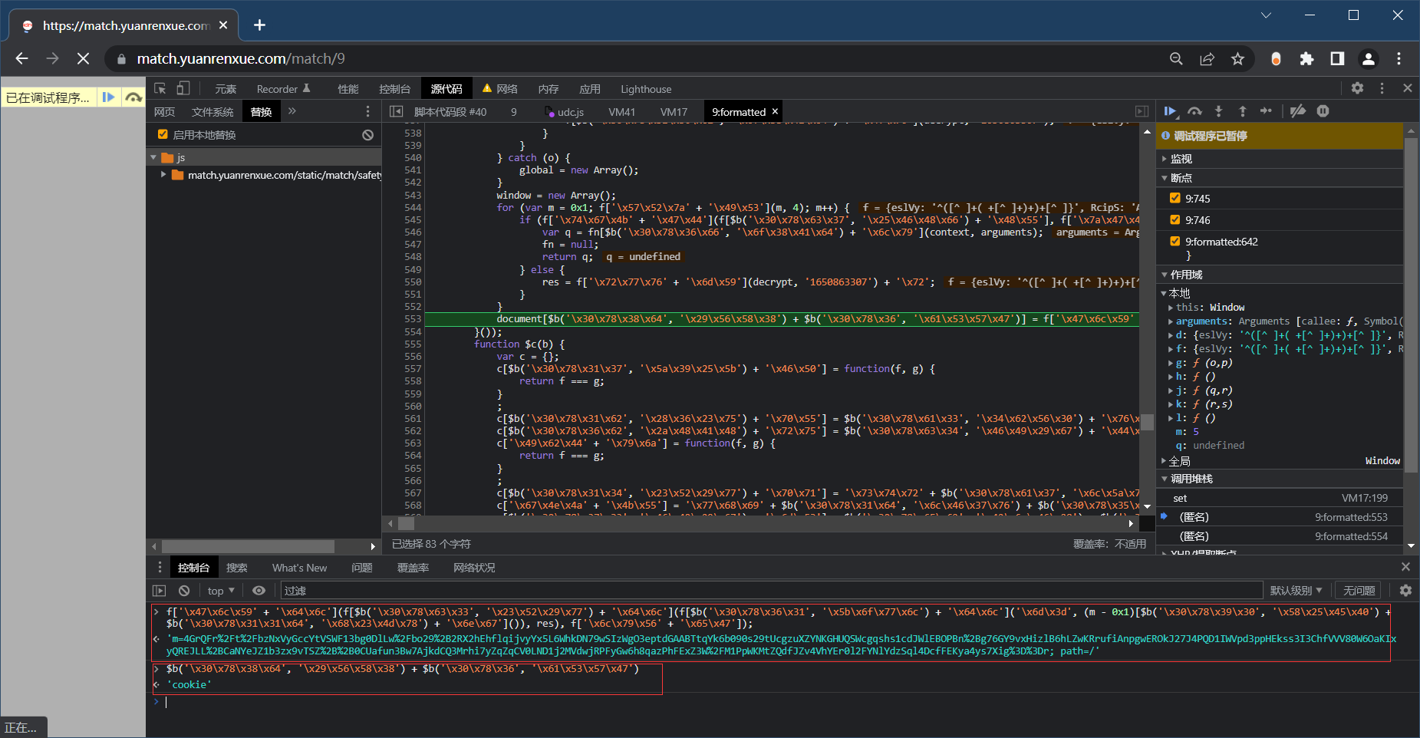Viewport: 1420px width, 738px height.
Task: Click the Chrome address bar URL
Action: point(241,59)
